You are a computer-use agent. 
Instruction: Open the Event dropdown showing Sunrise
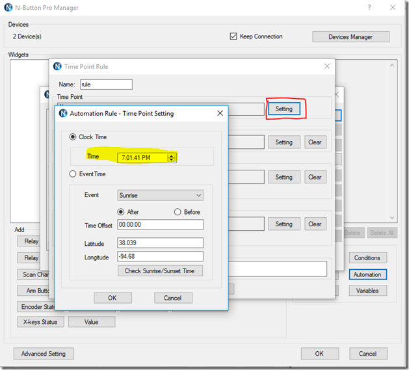coord(160,195)
